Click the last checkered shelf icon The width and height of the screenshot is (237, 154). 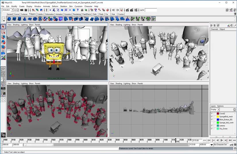coord(153,19)
